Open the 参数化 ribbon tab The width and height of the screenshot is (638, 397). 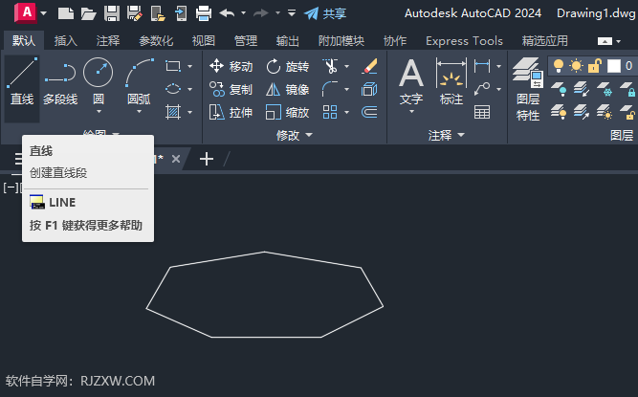(x=156, y=41)
